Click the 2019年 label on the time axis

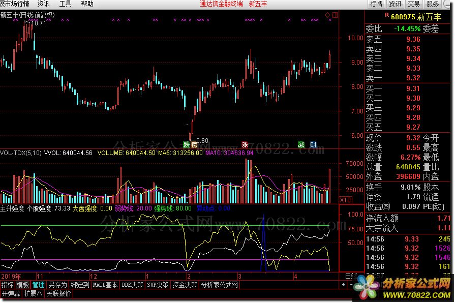[11, 276]
